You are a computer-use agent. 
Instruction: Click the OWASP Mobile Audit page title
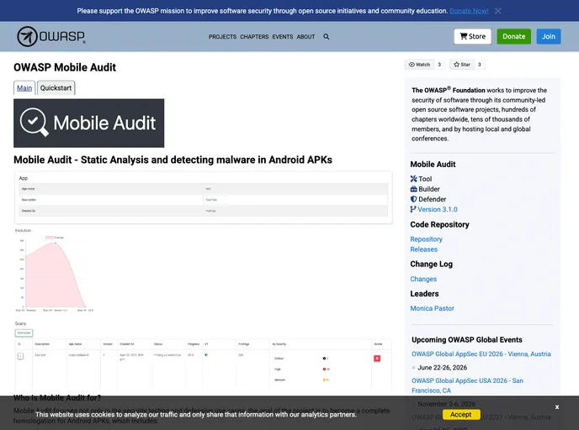point(65,67)
